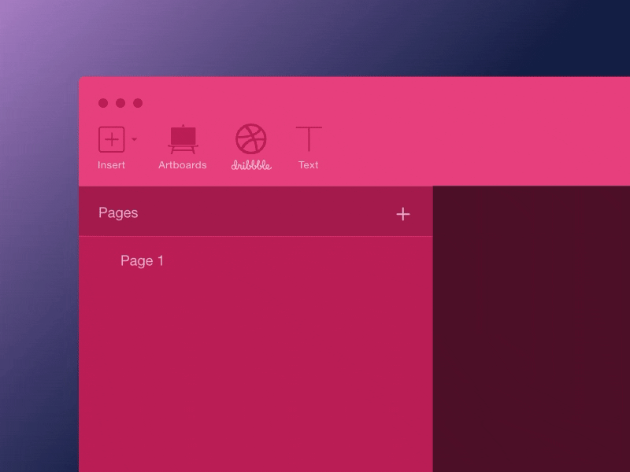Screen dimensions: 630x472
Task: Expand options under the Insert button
Action: click(x=134, y=138)
